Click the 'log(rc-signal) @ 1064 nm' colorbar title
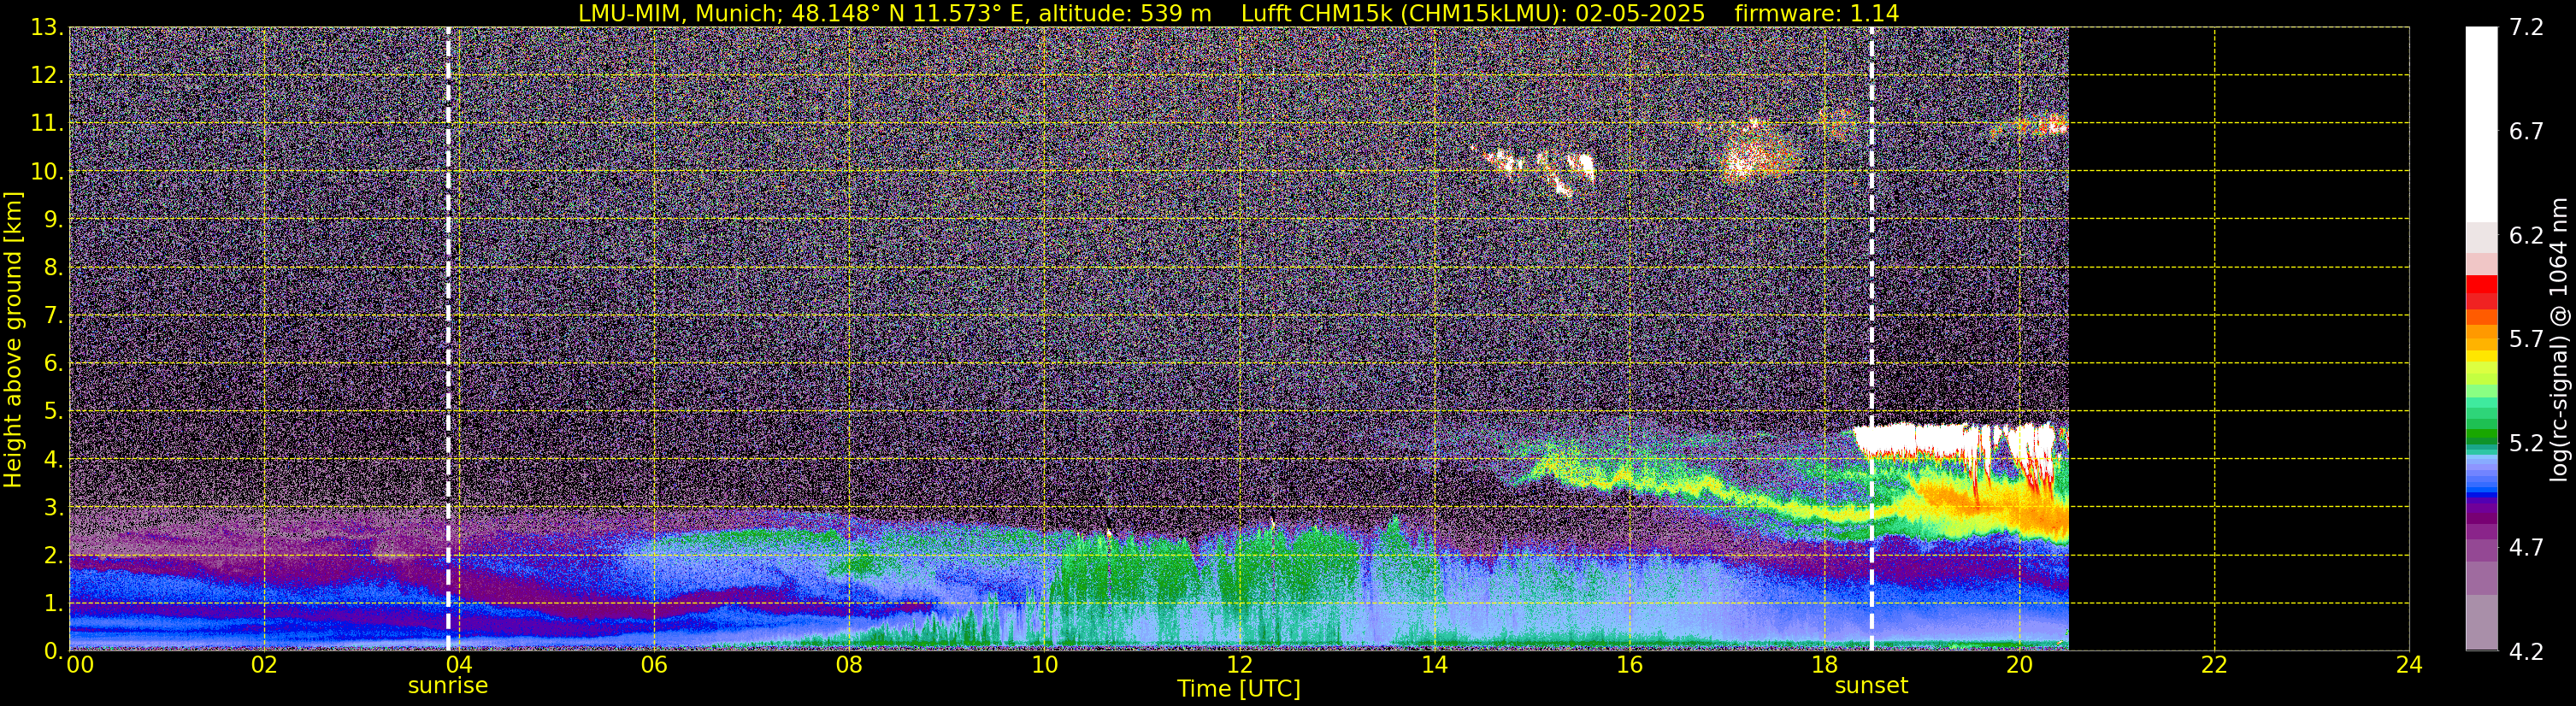This screenshot has width=2576, height=706. 2559,339
